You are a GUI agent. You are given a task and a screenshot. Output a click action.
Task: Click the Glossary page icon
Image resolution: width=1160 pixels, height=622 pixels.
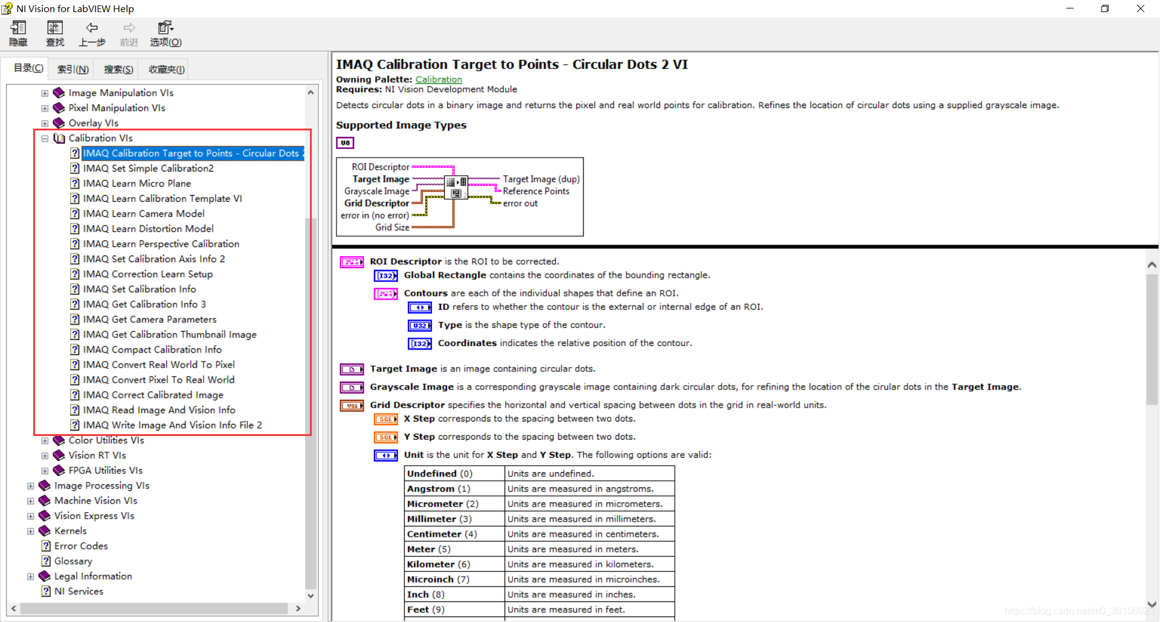(46, 560)
